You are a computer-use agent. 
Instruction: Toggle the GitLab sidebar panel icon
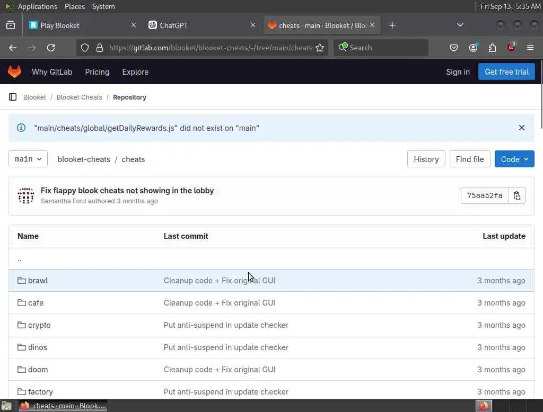click(x=13, y=97)
